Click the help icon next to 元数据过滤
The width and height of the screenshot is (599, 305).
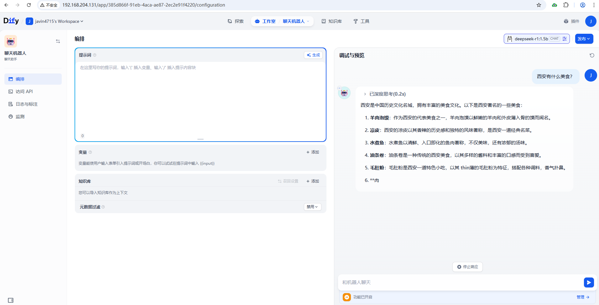click(x=103, y=207)
